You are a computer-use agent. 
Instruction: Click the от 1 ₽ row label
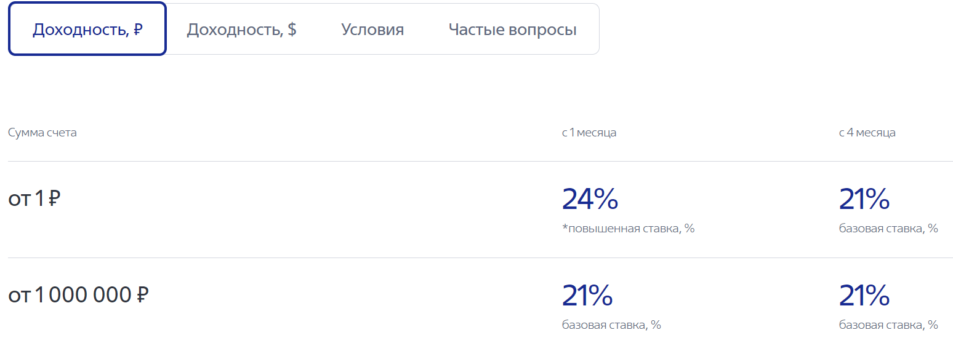tap(34, 199)
